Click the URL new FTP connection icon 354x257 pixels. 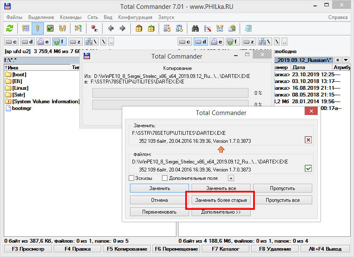coord(179,28)
